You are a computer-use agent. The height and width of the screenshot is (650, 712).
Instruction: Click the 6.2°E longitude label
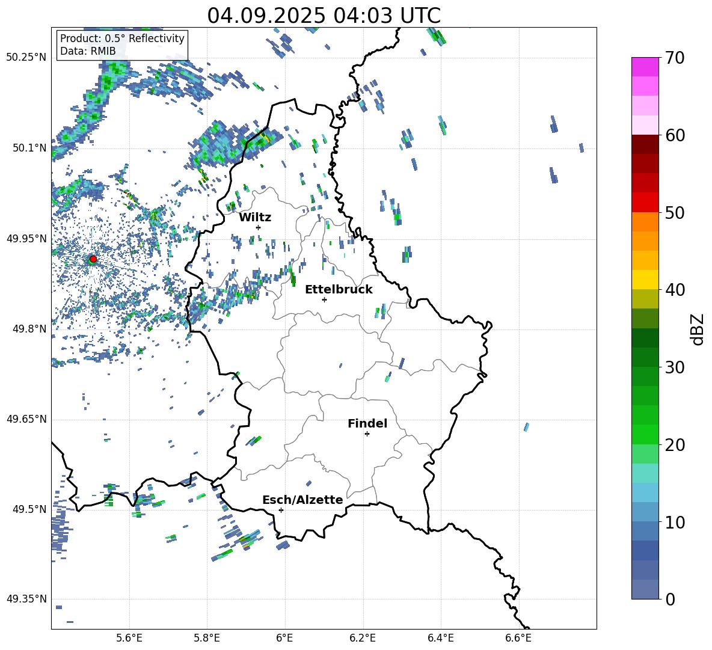point(363,638)
